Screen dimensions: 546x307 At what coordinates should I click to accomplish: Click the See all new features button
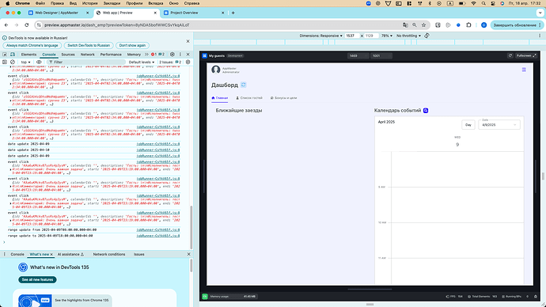(x=37, y=279)
